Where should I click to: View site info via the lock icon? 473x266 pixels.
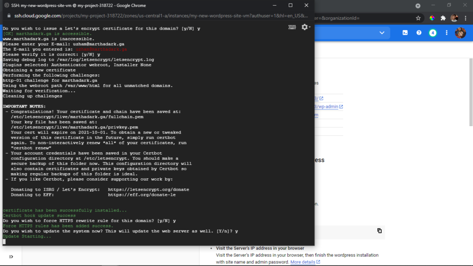pyautogui.click(x=9, y=16)
